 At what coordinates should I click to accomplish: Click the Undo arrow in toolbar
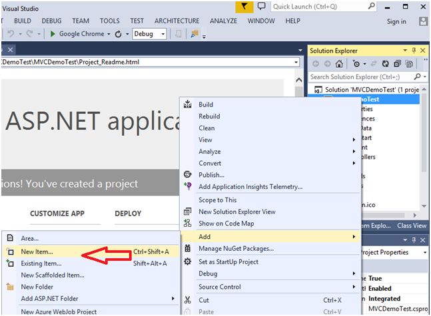[12, 34]
